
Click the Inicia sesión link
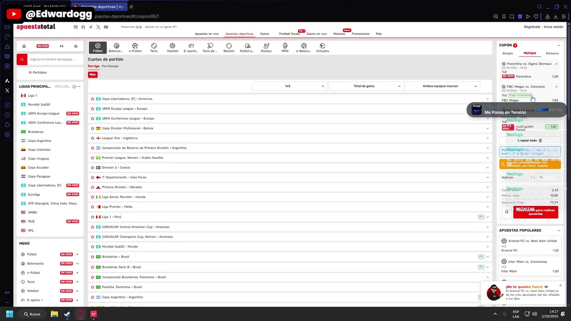[553, 27]
